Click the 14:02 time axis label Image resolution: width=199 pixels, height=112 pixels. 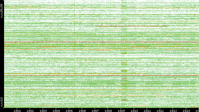30,111
